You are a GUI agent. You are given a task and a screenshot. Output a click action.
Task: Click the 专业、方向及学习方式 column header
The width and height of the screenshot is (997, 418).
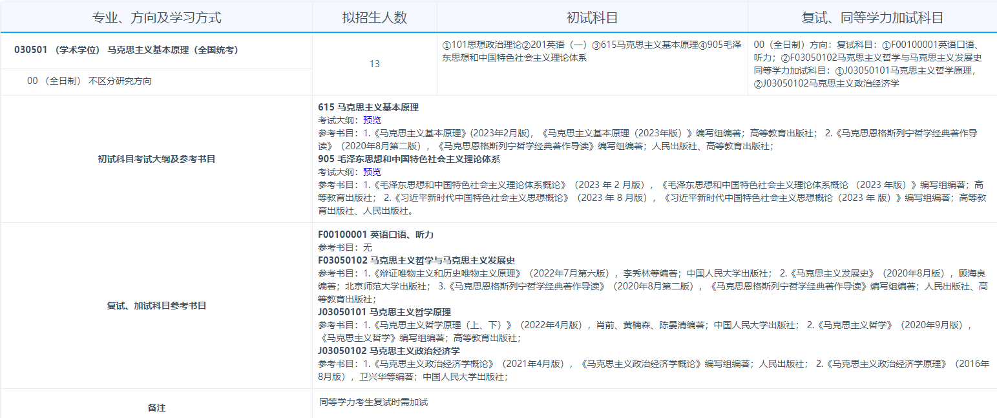pos(156,17)
